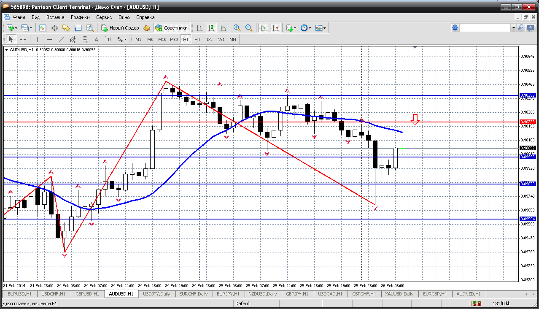
Task: Select the Horizontal Line drawing tool
Action: click(49, 39)
